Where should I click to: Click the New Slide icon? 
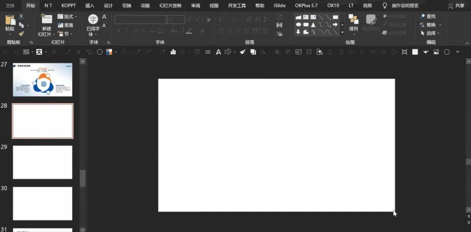[x=47, y=19]
